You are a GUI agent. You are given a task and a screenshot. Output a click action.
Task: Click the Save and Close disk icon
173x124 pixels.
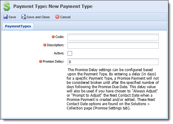[24, 17]
